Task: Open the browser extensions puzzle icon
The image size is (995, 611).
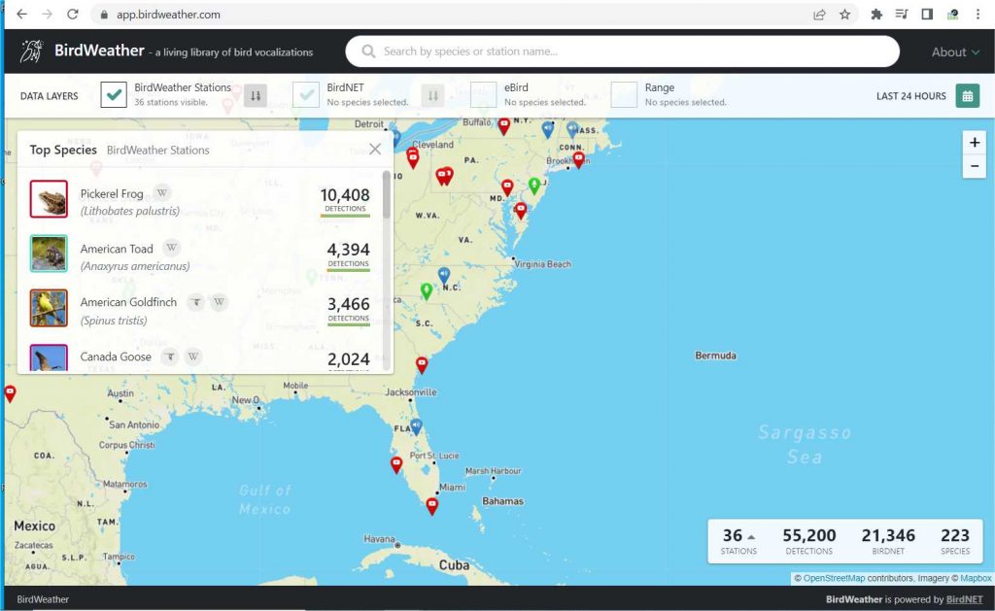Action: [x=876, y=14]
